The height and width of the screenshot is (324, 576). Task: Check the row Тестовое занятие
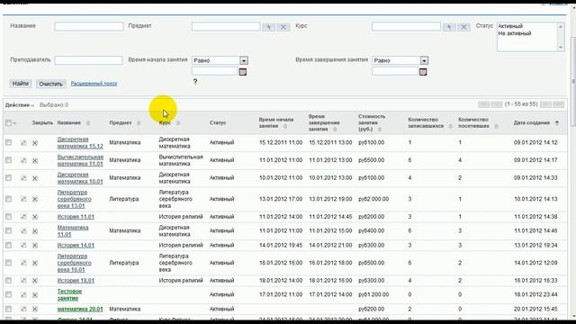(x=8, y=294)
